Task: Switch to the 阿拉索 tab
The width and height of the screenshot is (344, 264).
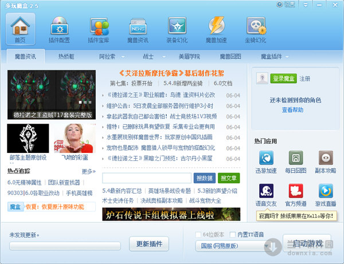Action: [107, 57]
